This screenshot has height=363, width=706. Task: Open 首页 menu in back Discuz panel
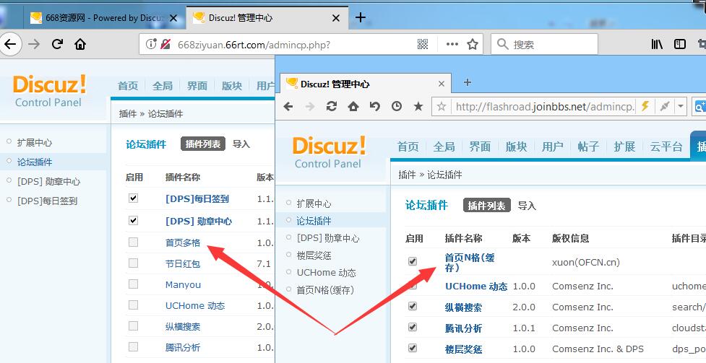(128, 86)
